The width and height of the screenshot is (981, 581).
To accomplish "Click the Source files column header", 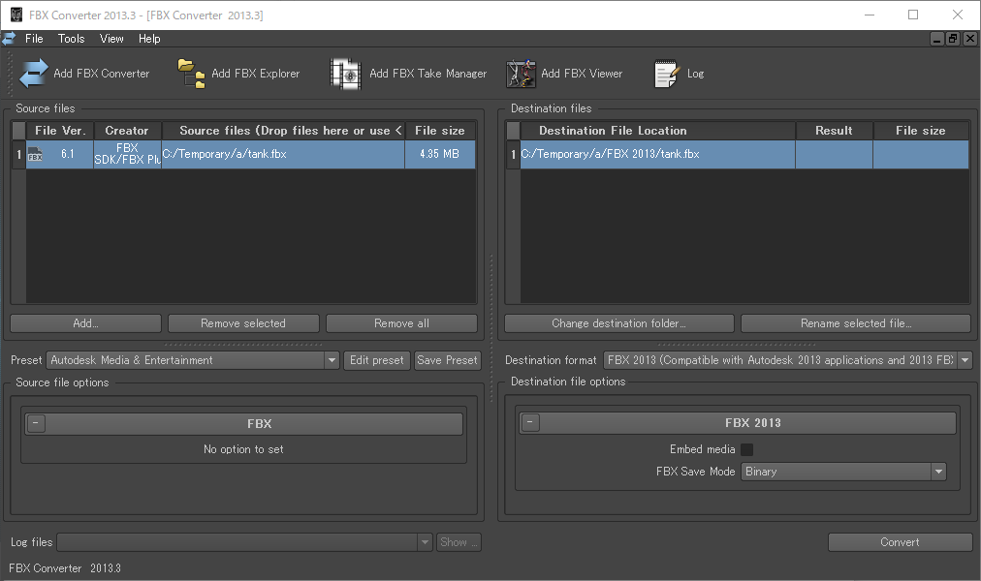I will [283, 131].
